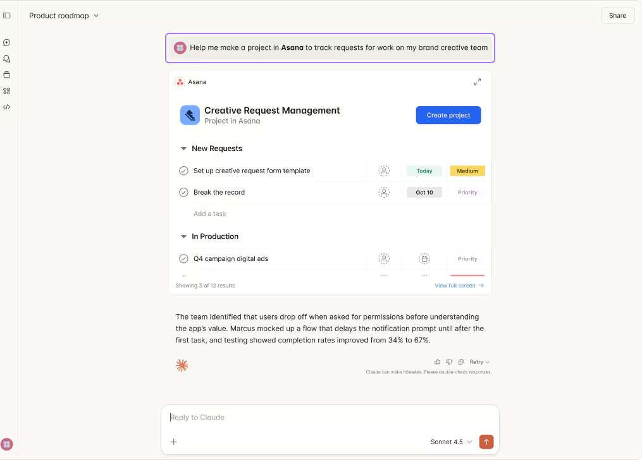The height and width of the screenshot is (460, 642).
Task: Expand the Asana widget to full size
Action: pyautogui.click(x=478, y=82)
